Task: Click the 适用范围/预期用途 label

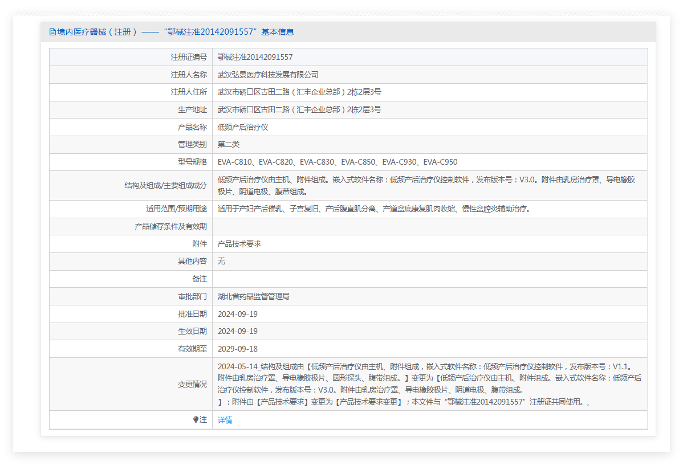Action: pyautogui.click(x=176, y=209)
